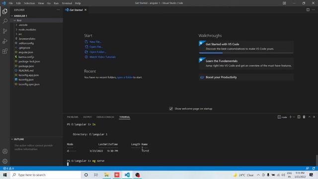The height and width of the screenshot is (179, 318).
Task: Open tsconfig.spec.json file
Action: click(x=29, y=84)
